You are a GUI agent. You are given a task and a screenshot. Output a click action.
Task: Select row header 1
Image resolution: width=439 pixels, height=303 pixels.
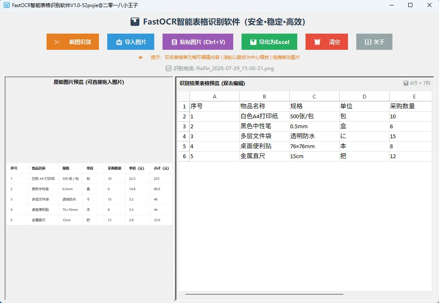[184, 107]
